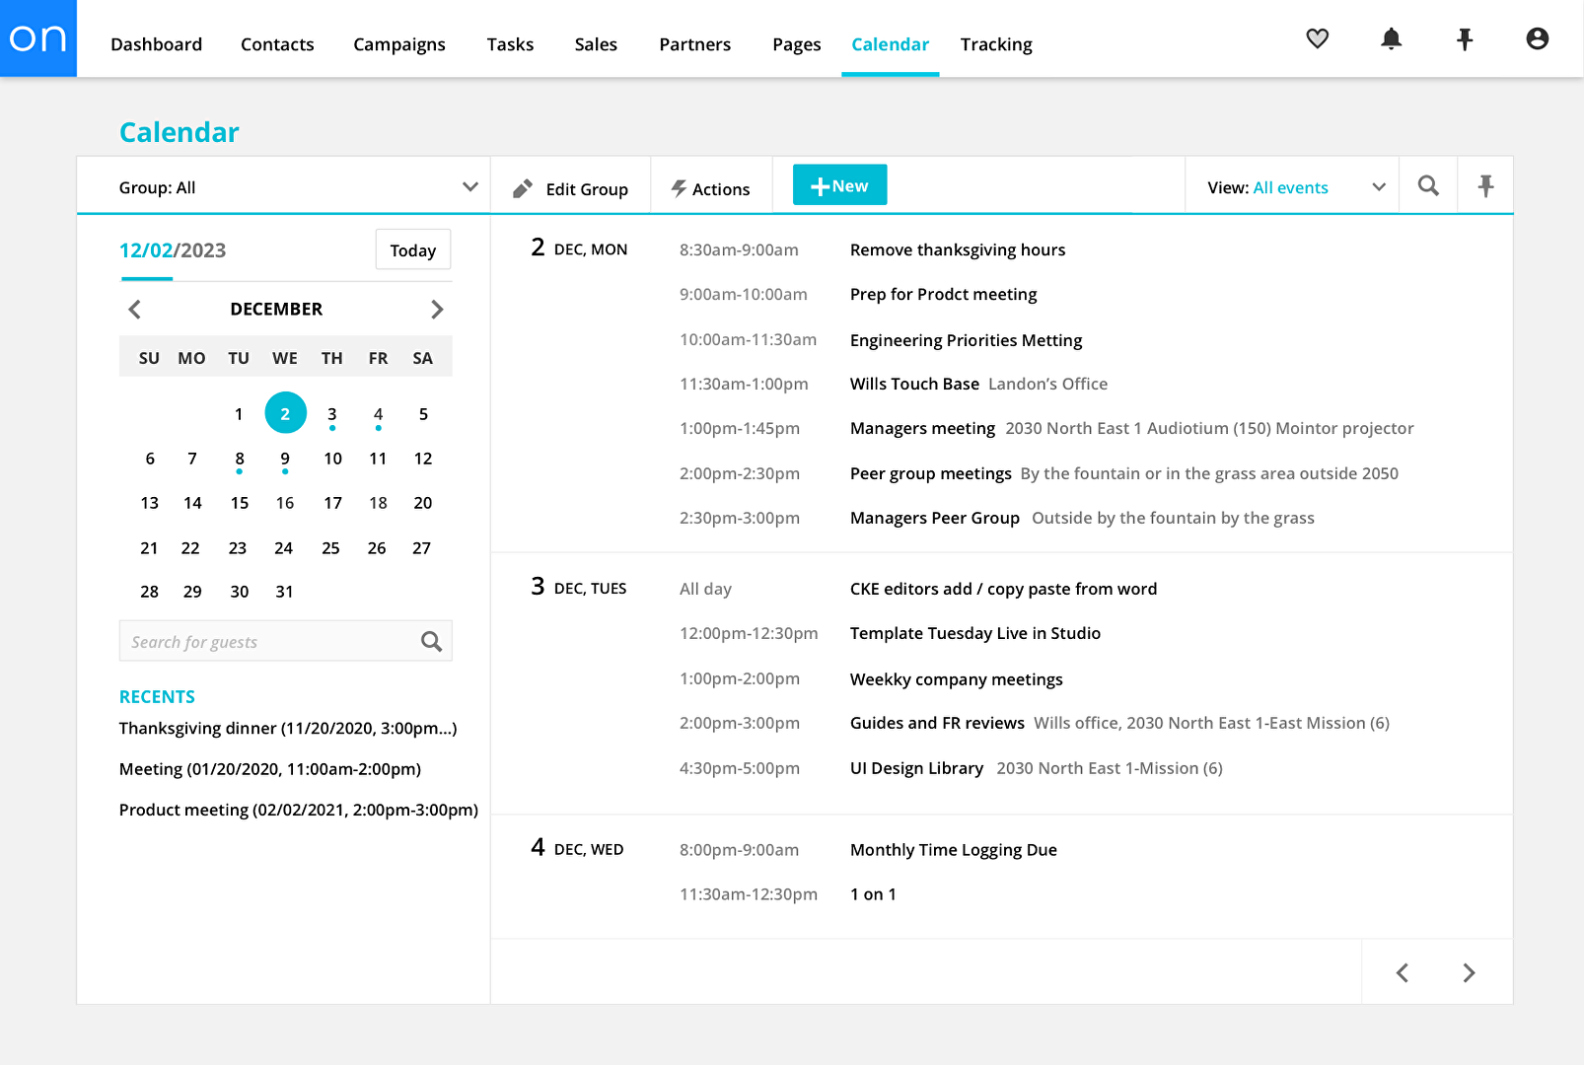The height and width of the screenshot is (1065, 1584).
Task: Open notifications bell icon
Action: pyautogui.click(x=1391, y=38)
